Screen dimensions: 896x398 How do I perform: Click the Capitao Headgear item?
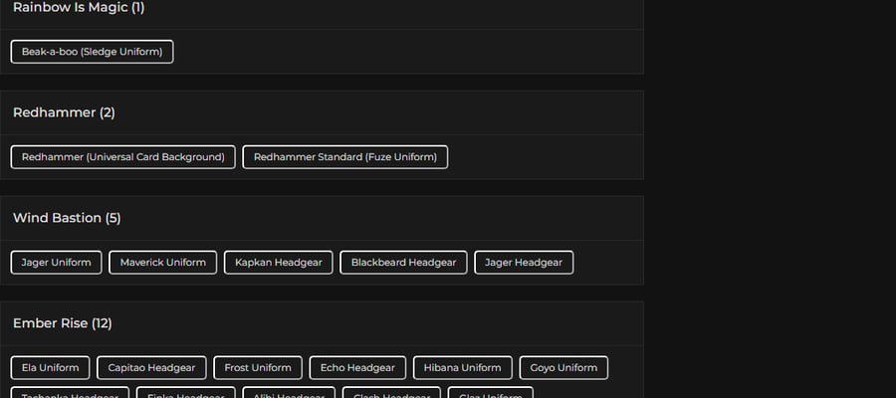coord(151,368)
